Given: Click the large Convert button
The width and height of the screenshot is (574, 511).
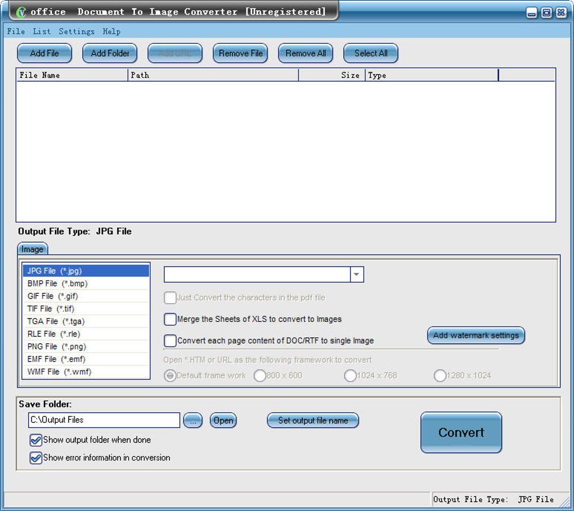Looking at the screenshot, I should click(x=461, y=432).
